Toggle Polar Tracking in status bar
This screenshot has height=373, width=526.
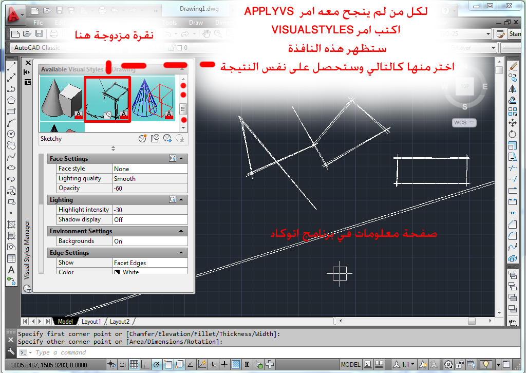pyautogui.click(x=157, y=364)
